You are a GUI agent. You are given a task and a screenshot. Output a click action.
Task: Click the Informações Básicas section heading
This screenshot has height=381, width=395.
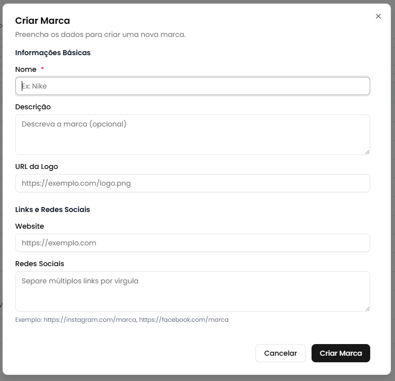pyautogui.click(x=53, y=53)
